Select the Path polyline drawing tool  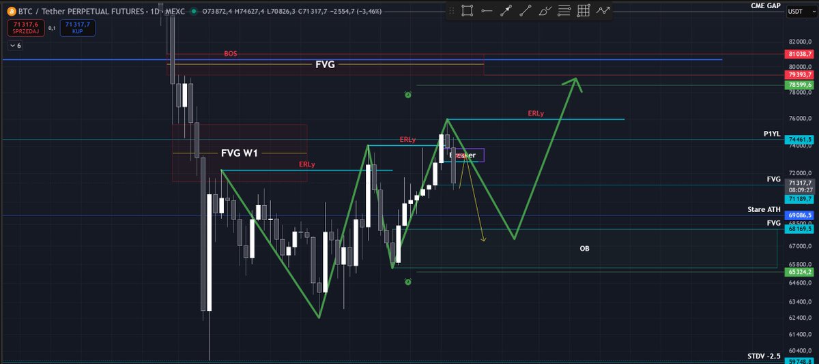pos(603,10)
